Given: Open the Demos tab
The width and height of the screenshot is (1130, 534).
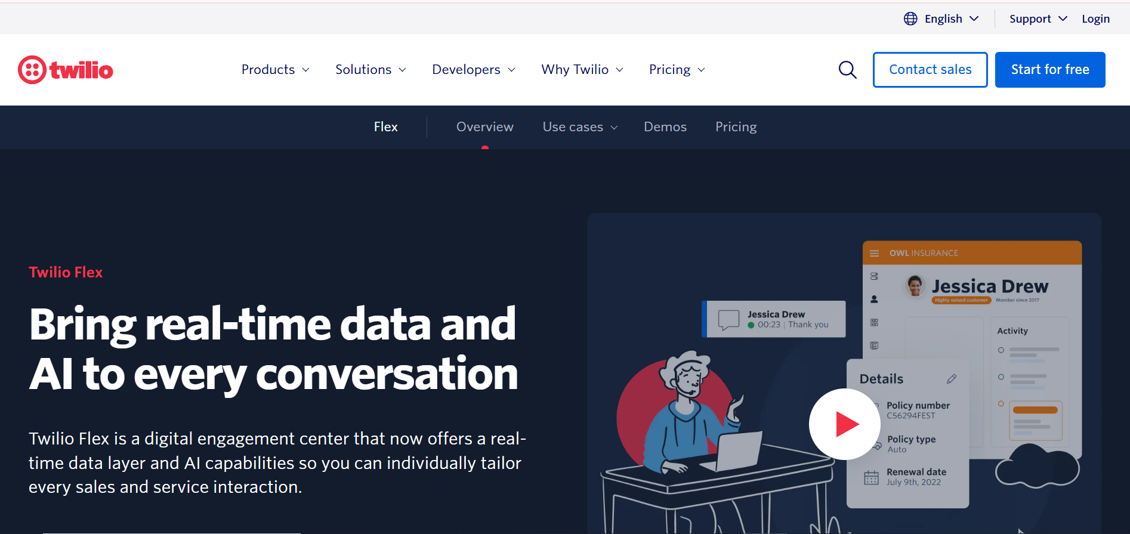Looking at the screenshot, I should (665, 127).
